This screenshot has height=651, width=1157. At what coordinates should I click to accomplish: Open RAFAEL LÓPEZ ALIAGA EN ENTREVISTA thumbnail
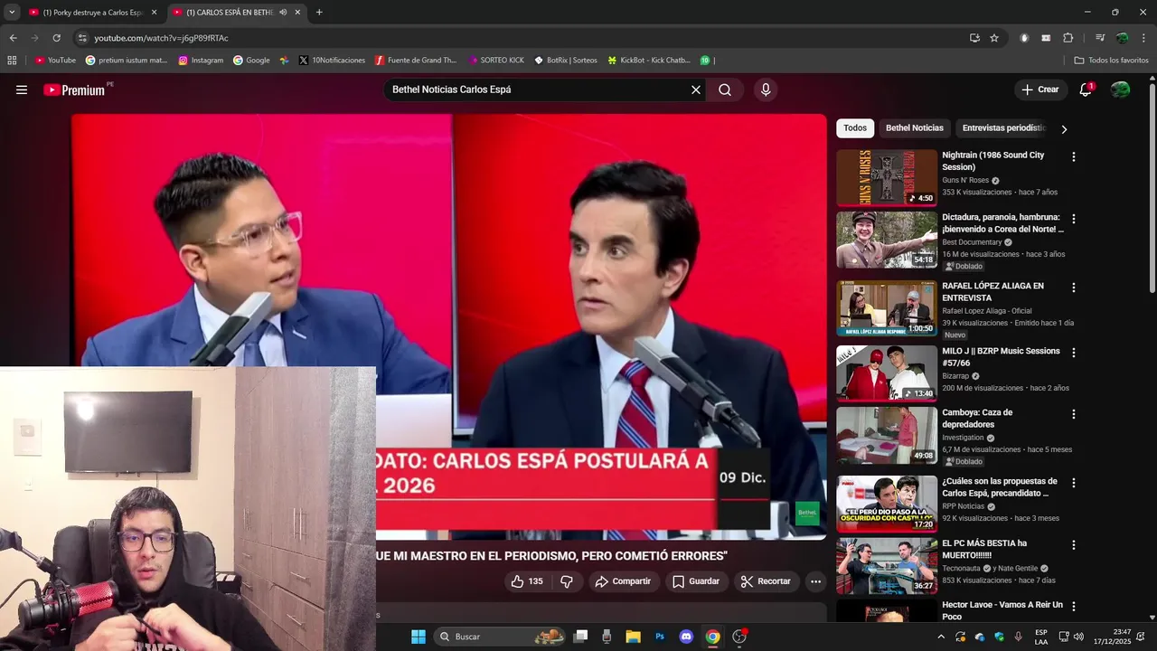(x=886, y=308)
